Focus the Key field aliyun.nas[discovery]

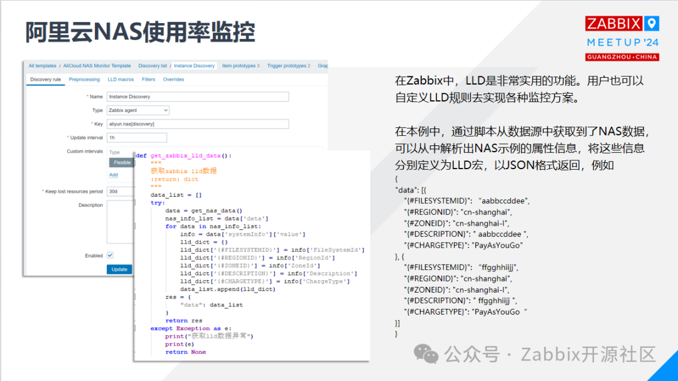coord(198,124)
